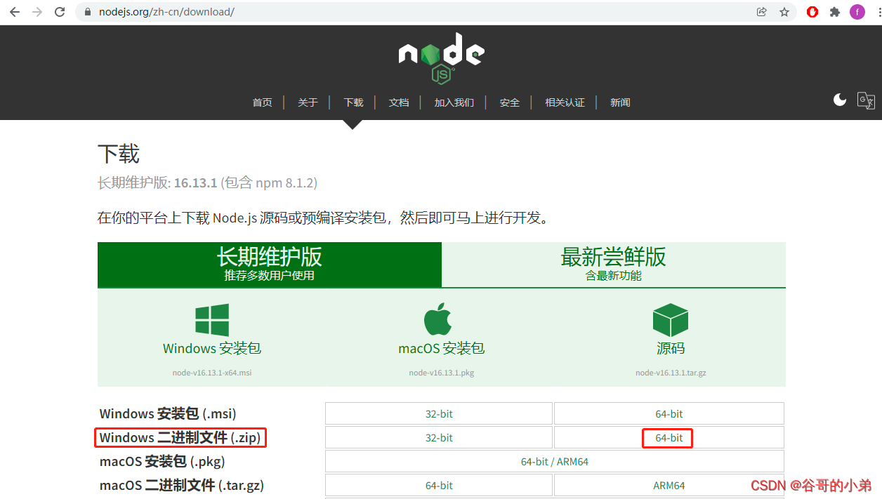Open 下载 navigation item
Image resolution: width=882 pixels, height=499 pixels.
point(353,102)
